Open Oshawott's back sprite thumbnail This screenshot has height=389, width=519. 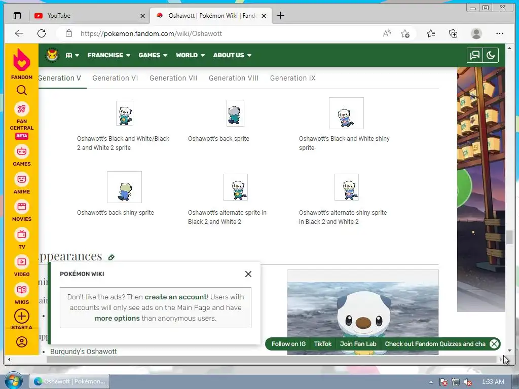pos(235,113)
